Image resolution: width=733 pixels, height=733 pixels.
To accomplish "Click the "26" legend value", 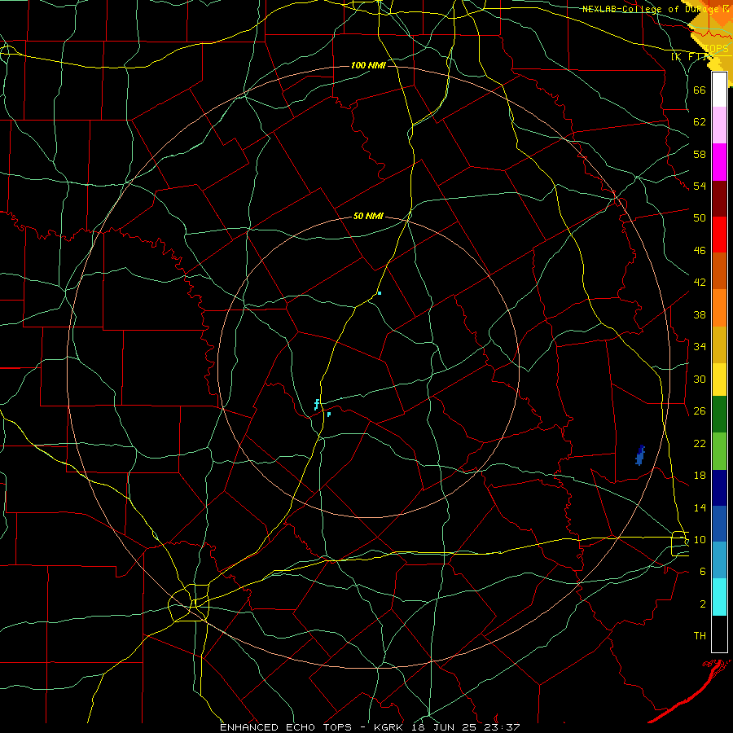I will pos(700,411).
